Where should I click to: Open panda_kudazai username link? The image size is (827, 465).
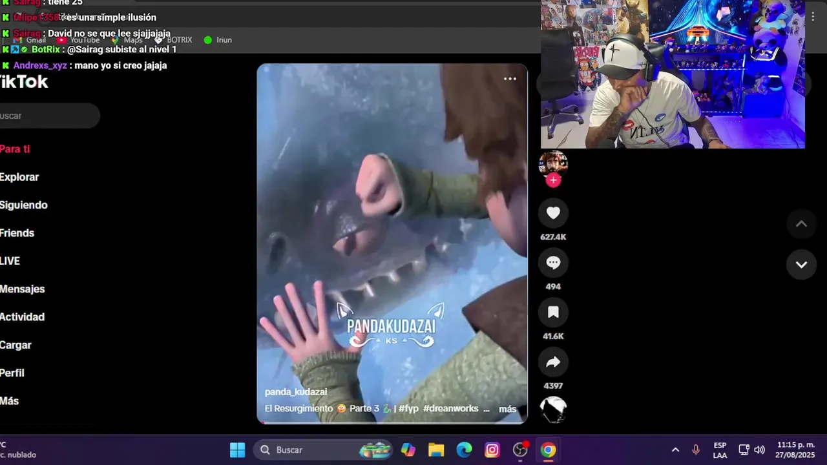point(296,392)
